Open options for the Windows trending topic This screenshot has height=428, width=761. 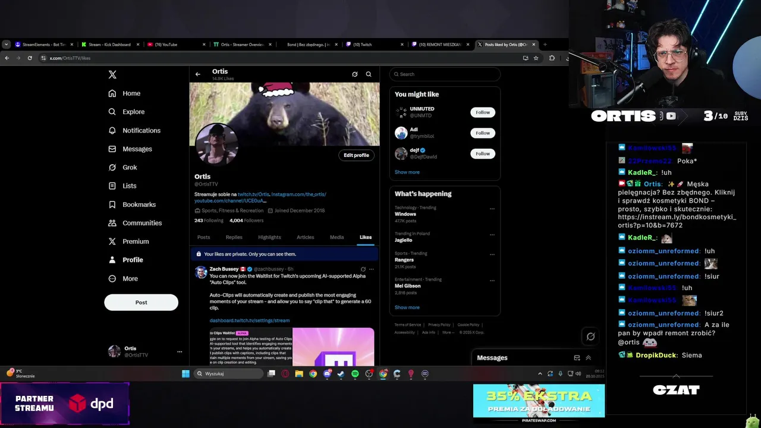(x=492, y=209)
